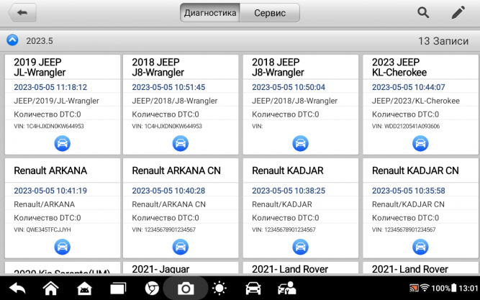The image size is (480, 300).
Task: Open brightness sun icon
Action: [x=219, y=288]
